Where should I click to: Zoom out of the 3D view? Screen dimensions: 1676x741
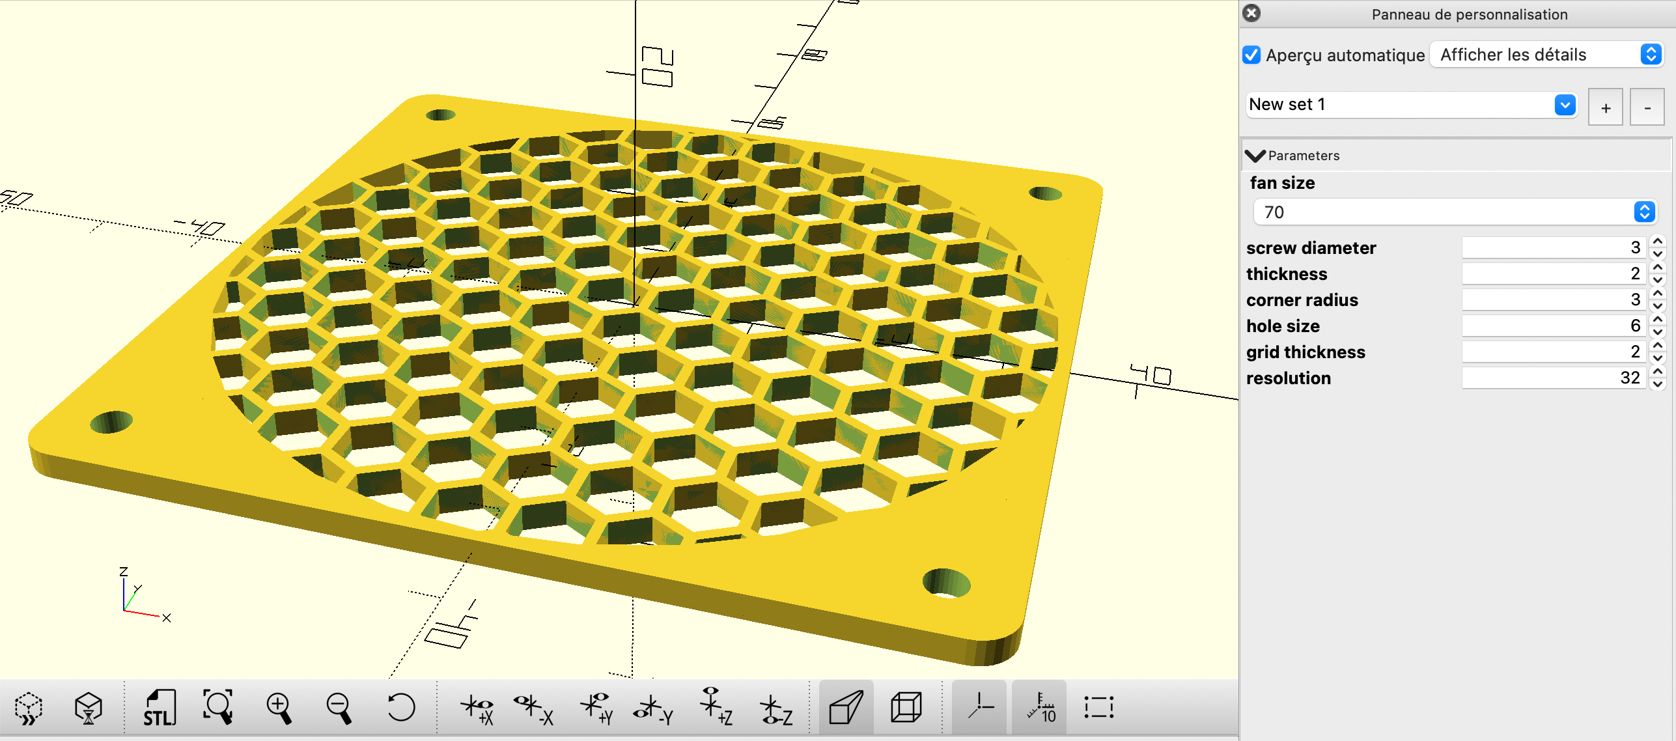click(x=339, y=708)
